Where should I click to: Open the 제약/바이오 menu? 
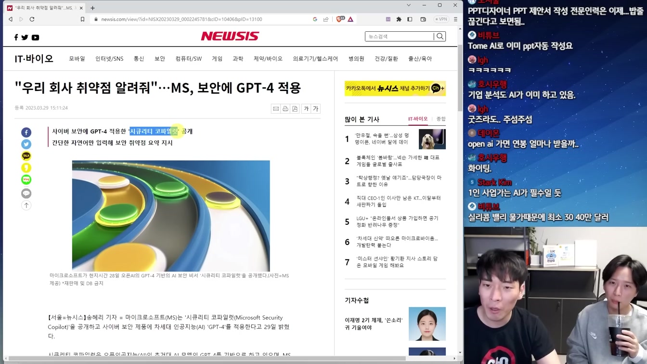click(x=268, y=59)
